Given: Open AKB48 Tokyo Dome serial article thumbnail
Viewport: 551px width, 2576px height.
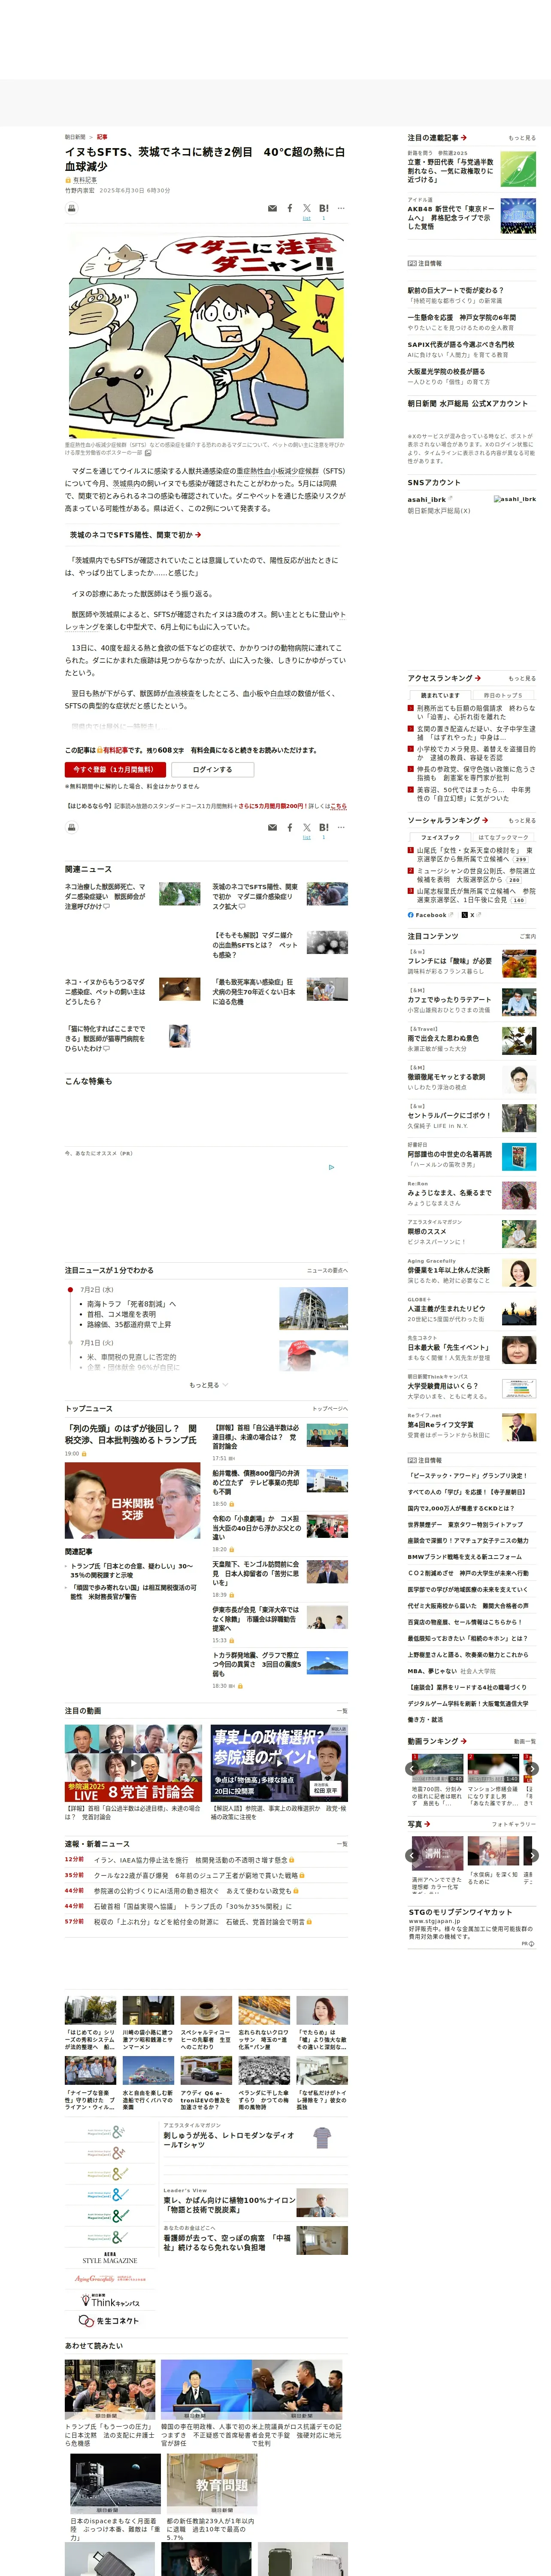Looking at the screenshot, I should click(x=518, y=215).
